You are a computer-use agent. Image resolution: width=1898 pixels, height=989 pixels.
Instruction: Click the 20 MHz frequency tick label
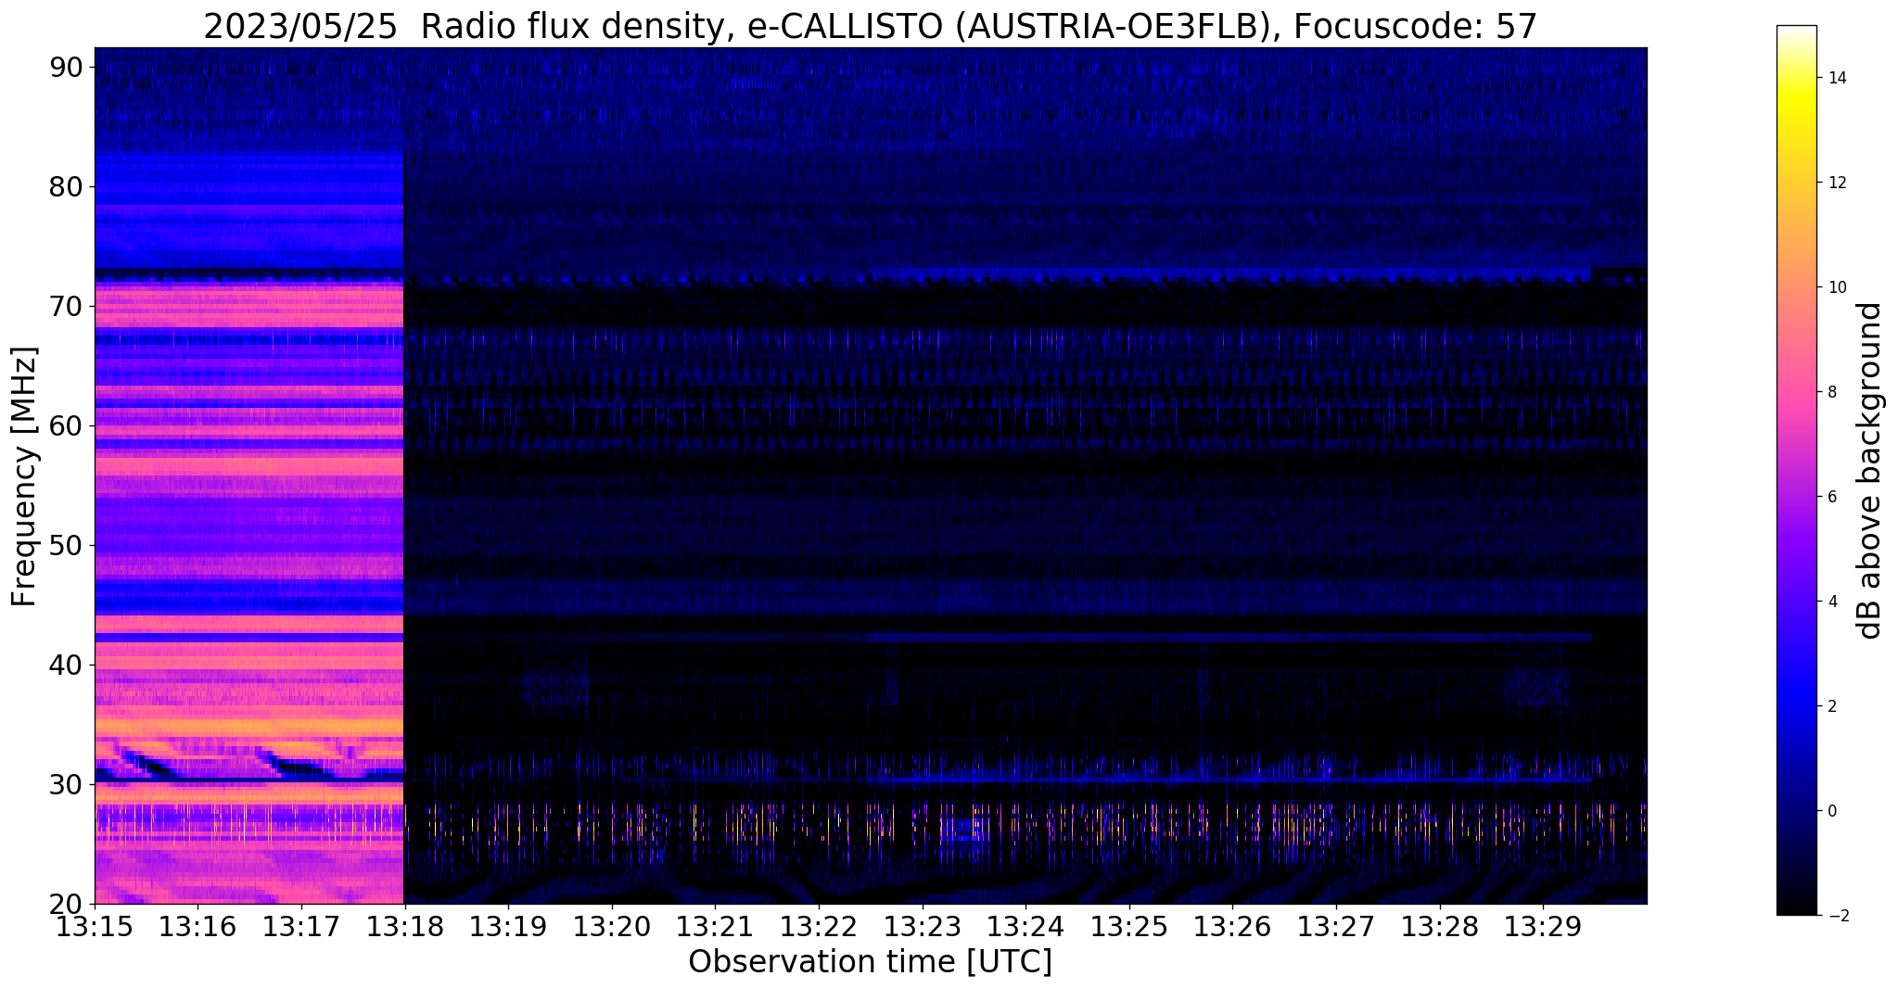66,904
